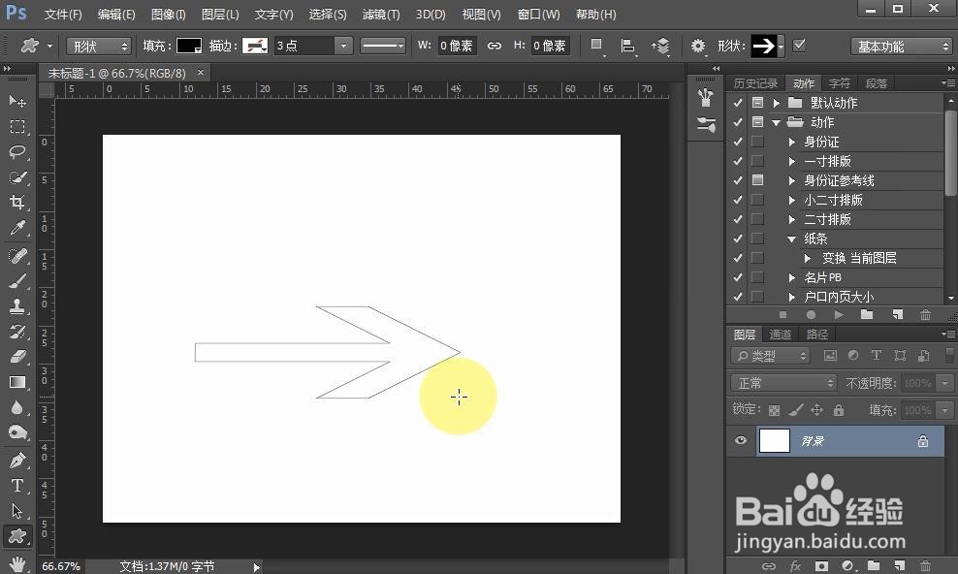Select the Rectangular Marquee tool
Viewport: 958px width, 574px height.
coord(17,126)
